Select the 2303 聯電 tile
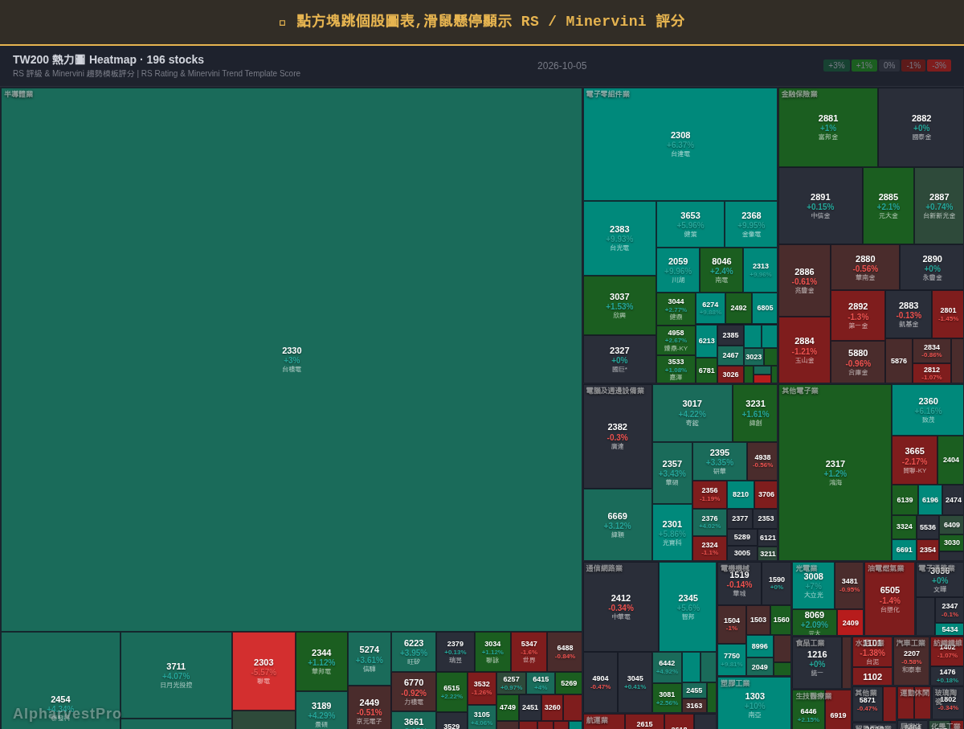The height and width of the screenshot is (729, 964). (x=263, y=671)
